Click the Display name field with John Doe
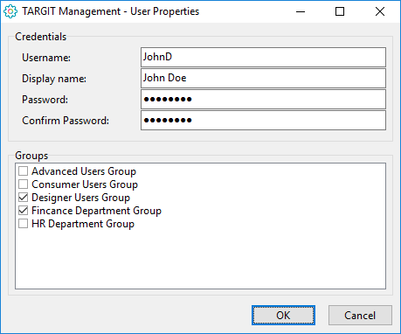401x334 pixels. pyautogui.click(x=263, y=78)
